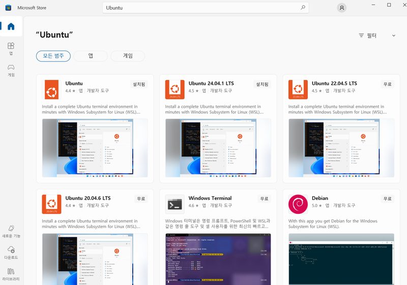Click the search box containing Ubuntu

pyautogui.click(x=206, y=8)
